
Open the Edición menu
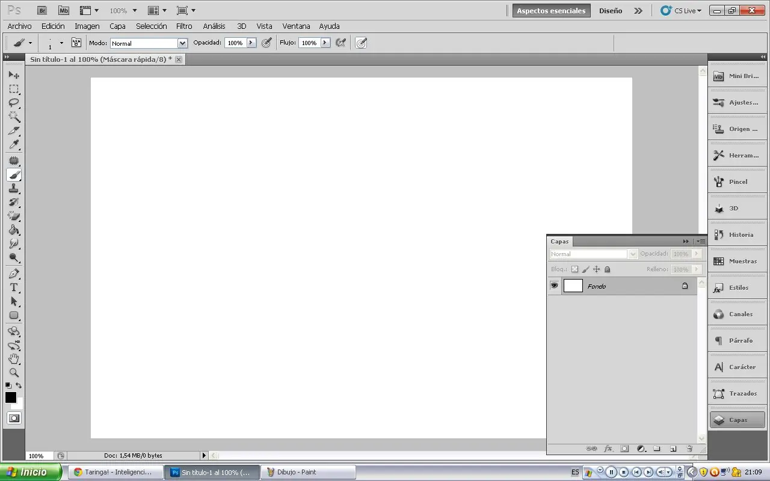[x=53, y=26]
